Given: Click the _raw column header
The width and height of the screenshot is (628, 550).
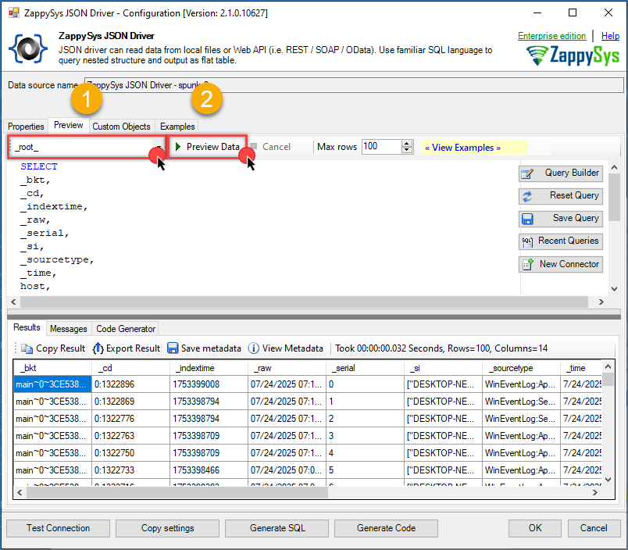Looking at the screenshot, I should pyautogui.click(x=287, y=368).
